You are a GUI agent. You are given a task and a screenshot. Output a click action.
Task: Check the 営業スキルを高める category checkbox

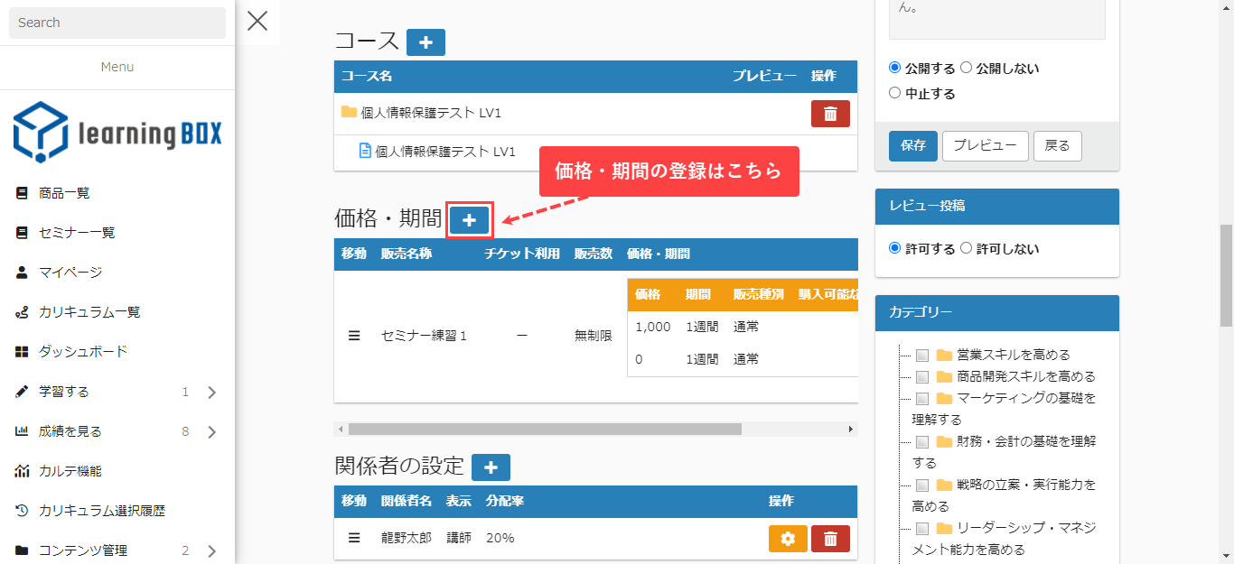coord(922,355)
